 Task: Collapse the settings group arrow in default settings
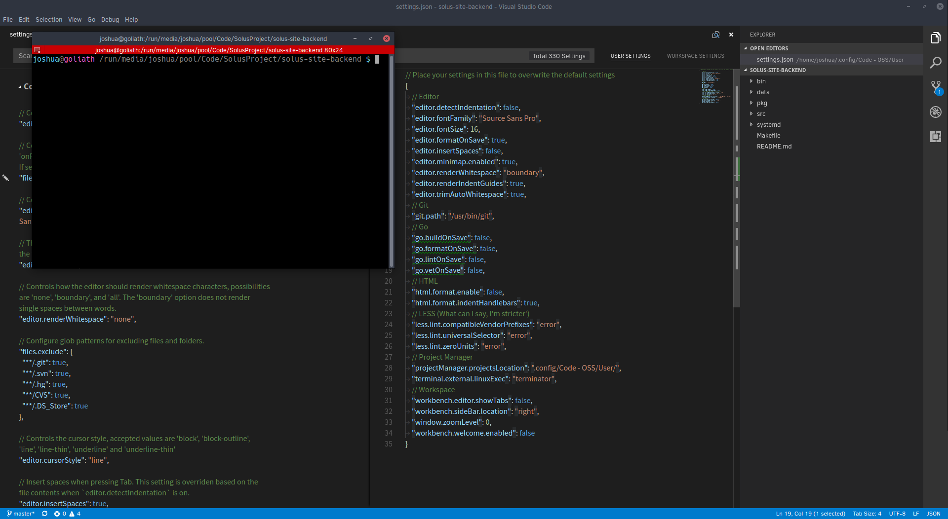coord(20,87)
